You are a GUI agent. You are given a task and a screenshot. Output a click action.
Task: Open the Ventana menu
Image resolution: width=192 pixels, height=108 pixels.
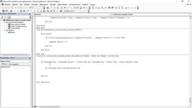85,4
